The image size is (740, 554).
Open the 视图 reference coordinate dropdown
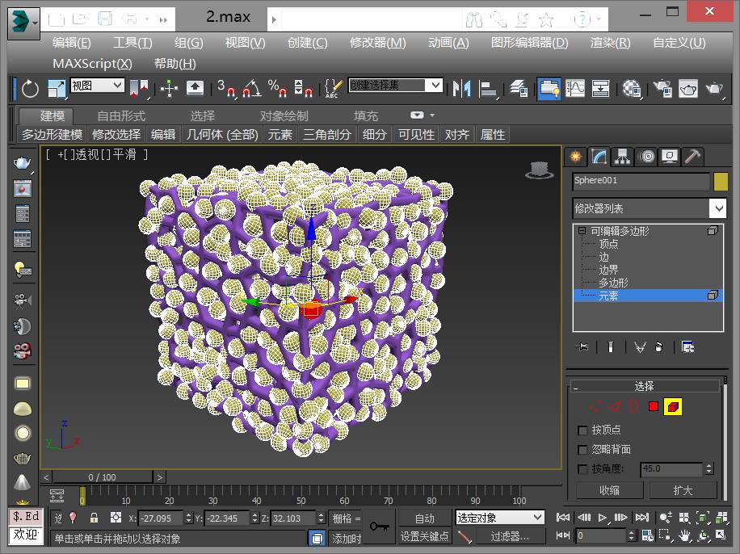[x=98, y=86]
